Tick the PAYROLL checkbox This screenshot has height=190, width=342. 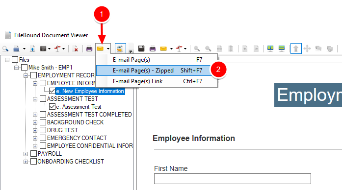coord(33,154)
